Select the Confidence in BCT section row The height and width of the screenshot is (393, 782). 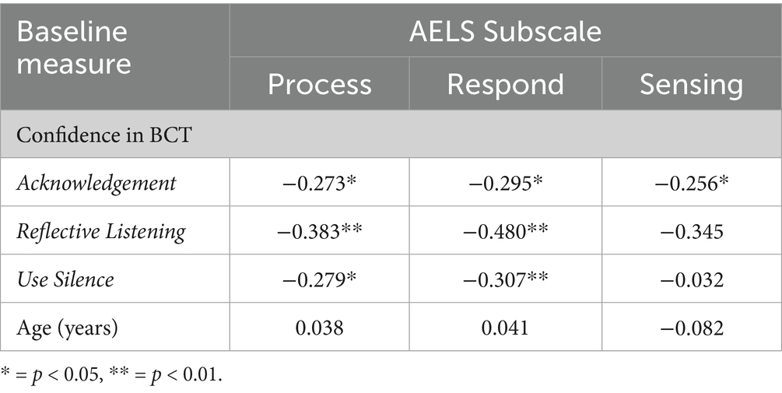pyautogui.click(x=391, y=134)
